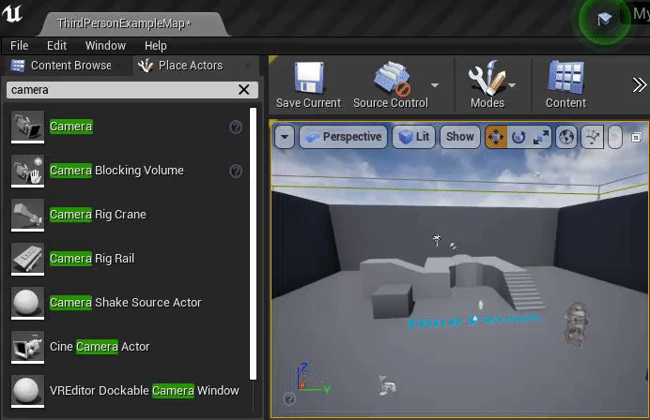Image resolution: width=650 pixels, height=420 pixels.
Task: Click the Modes label button
Action: click(487, 103)
